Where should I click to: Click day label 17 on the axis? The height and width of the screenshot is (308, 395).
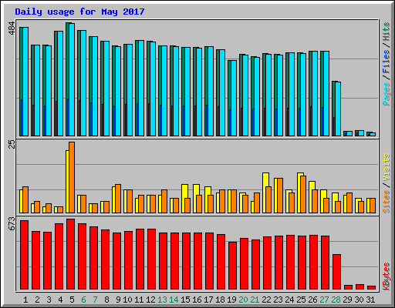point(208,300)
